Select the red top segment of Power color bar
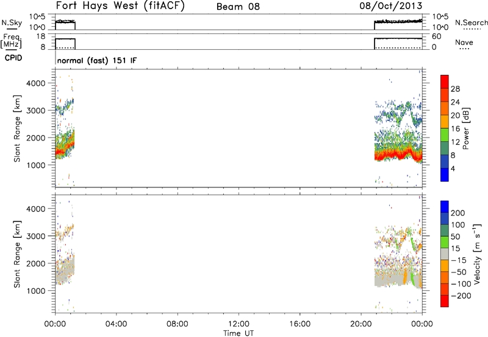The width and height of the screenshot is (488, 337). pyautogui.click(x=445, y=82)
